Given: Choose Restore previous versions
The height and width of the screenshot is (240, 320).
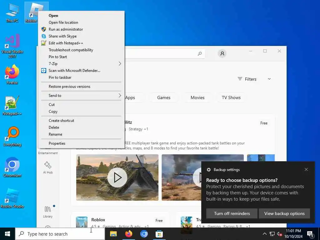Looking at the screenshot, I should click(81, 87).
